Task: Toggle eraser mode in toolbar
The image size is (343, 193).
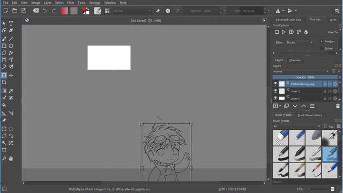Action: click(158, 11)
